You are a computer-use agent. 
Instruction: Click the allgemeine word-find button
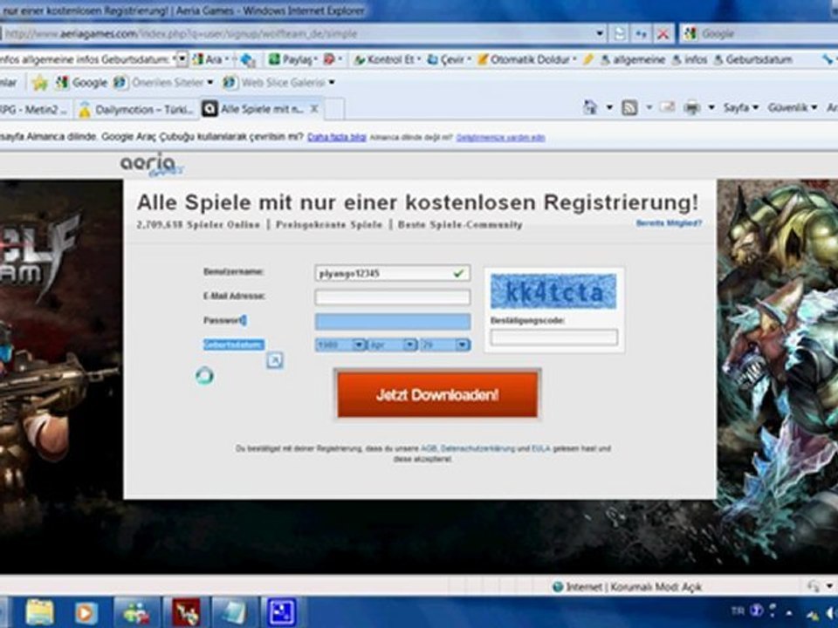click(633, 60)
